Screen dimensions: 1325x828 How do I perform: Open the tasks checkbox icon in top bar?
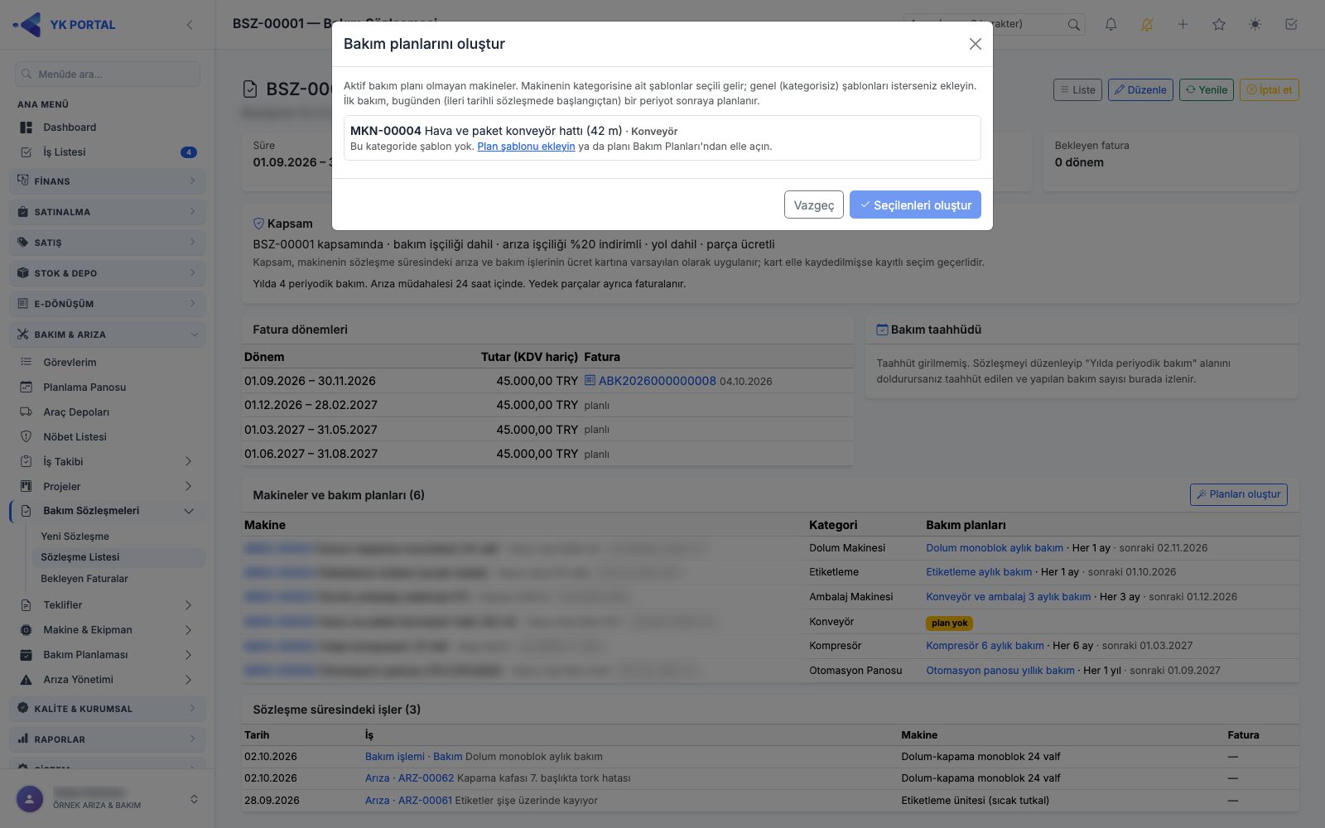click(x=1291, y=24)
